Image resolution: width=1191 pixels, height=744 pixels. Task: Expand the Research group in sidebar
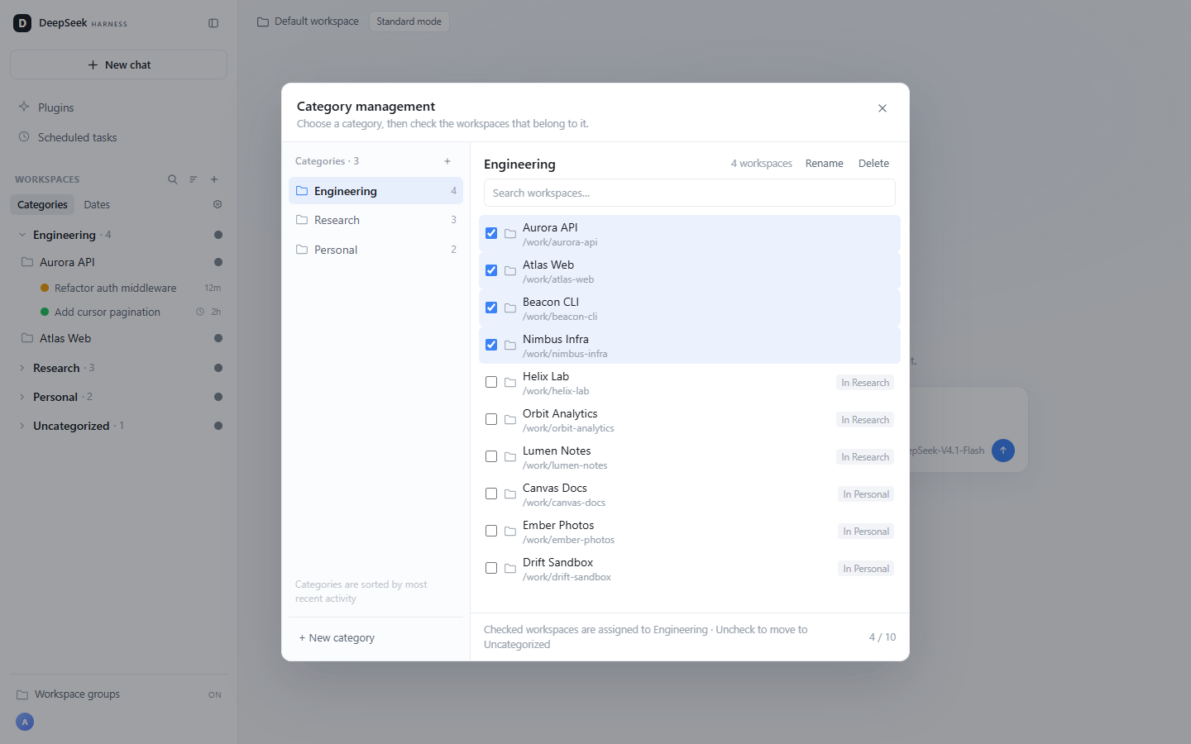pos(22,368)
